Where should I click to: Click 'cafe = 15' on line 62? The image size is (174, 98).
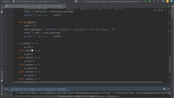(30, 26)
